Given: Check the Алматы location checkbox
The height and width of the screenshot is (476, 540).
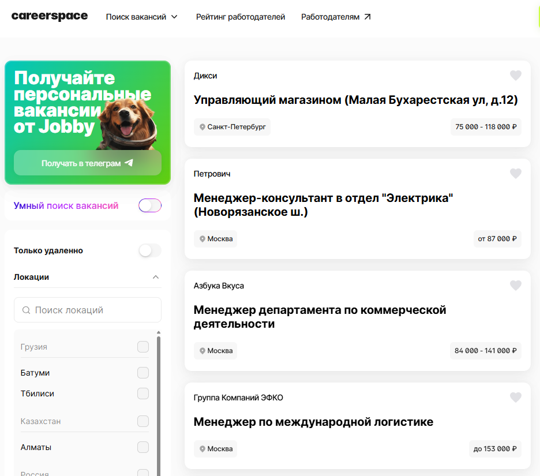Looking at the screenshot, I should 143,447.
